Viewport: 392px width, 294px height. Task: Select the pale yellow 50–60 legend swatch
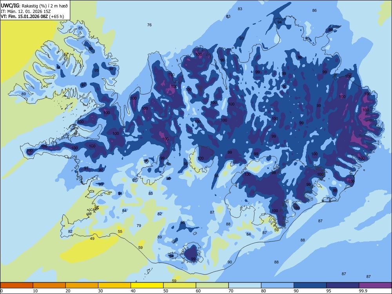pos(180,285)
